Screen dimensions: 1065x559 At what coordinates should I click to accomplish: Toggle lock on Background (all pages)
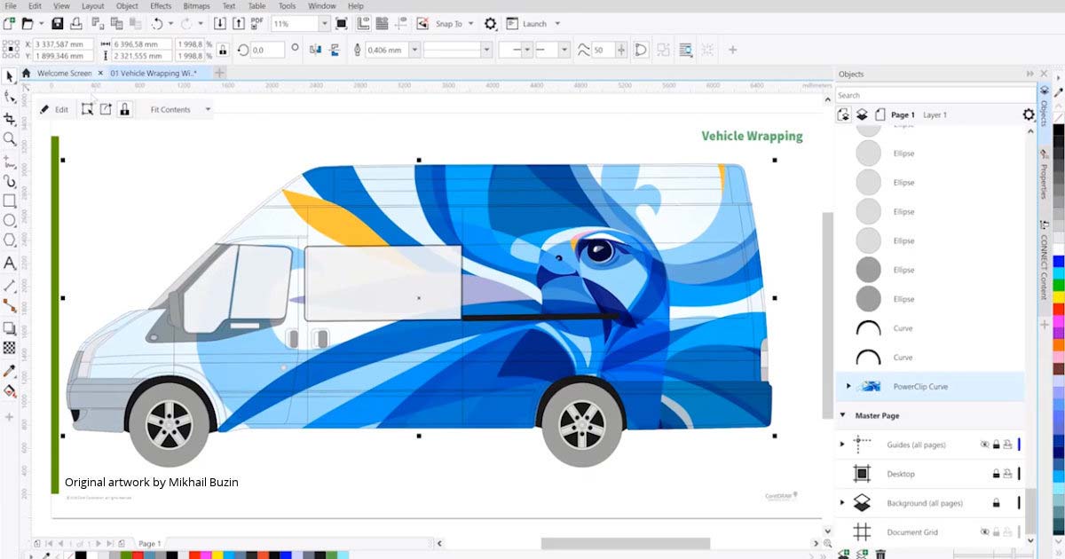(996, 503)
